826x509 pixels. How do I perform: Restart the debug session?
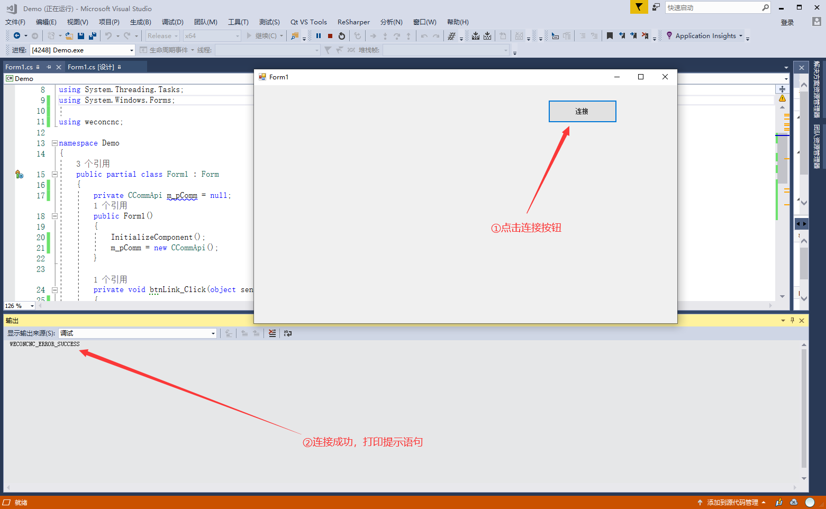[342, 36]
